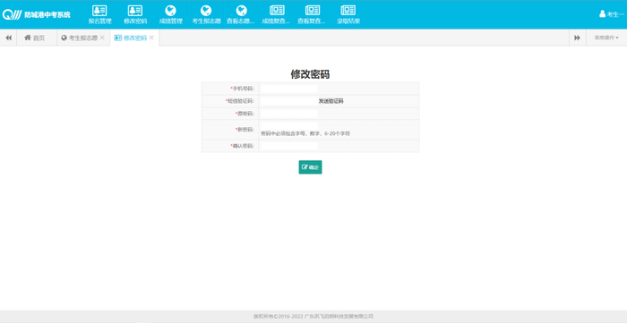Image resolution: width=627 pixels, height=323 pixels.
Task: Switch to the 考生报志愿 tab
Action: tap(79, 38)
